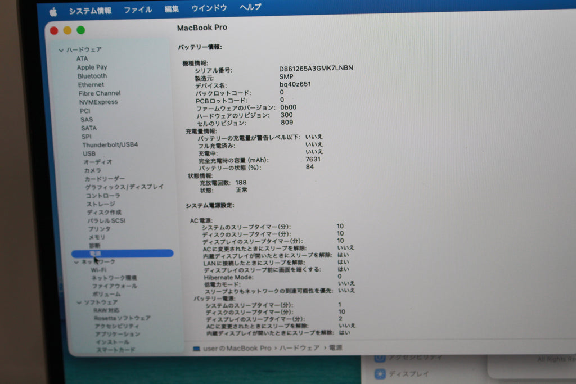Click the システム電源設定 heading
The height and width of the screenshot is (384, 576).
tap(210, 205)
